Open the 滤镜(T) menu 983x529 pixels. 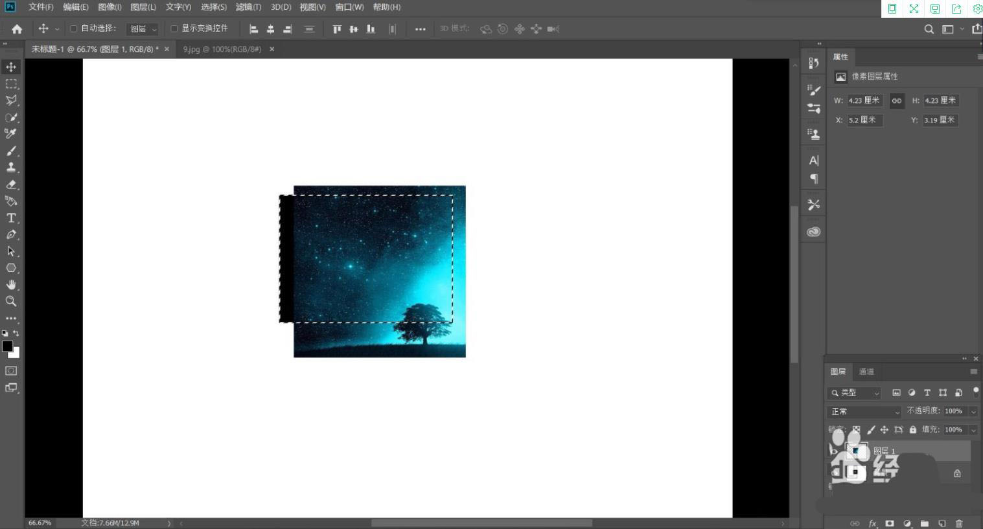click(x=248, y=7)
